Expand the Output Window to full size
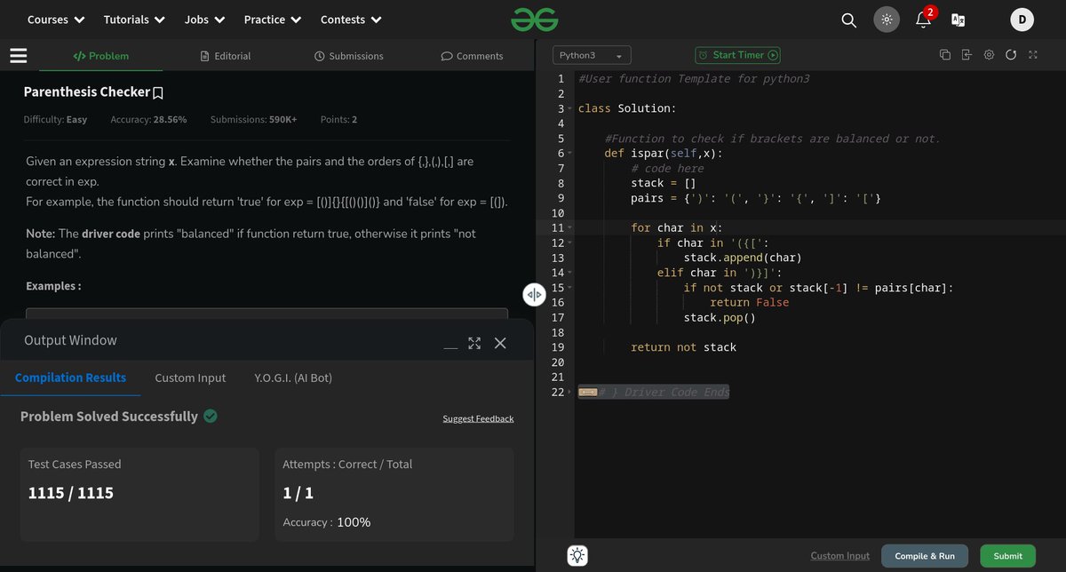The image size is (1066, 572). [x=474, y=343]
